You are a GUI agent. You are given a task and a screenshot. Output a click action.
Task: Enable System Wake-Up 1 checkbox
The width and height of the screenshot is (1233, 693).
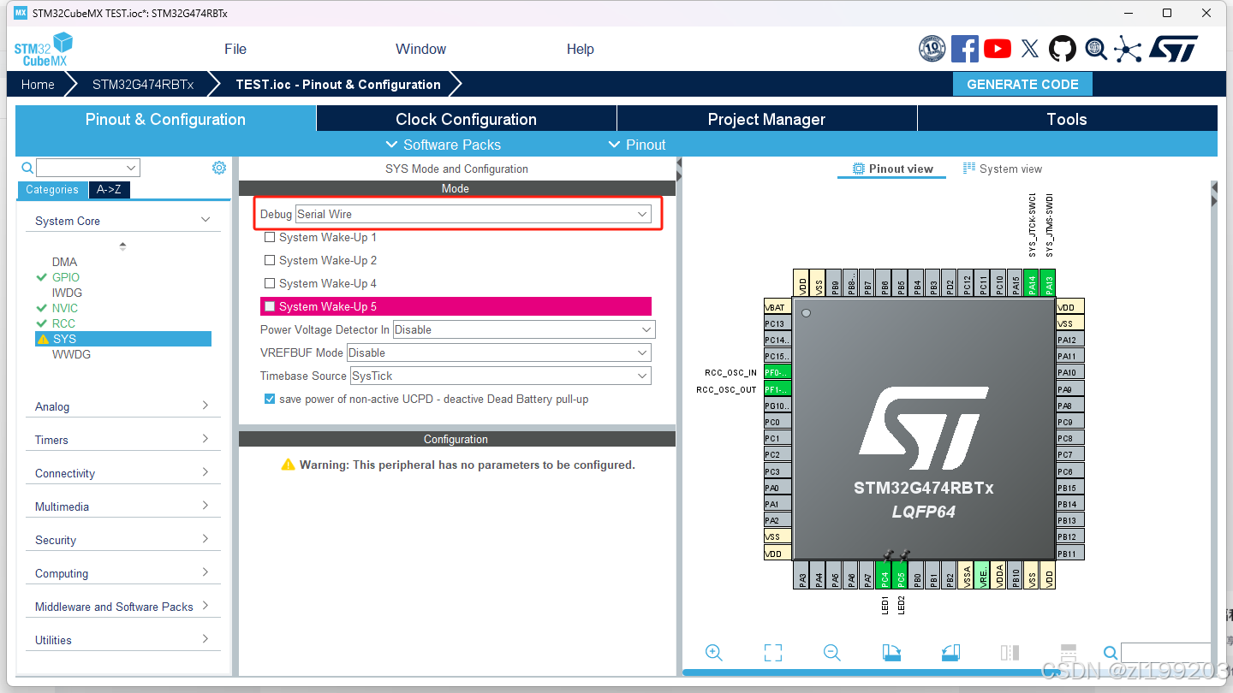(270, 237)
